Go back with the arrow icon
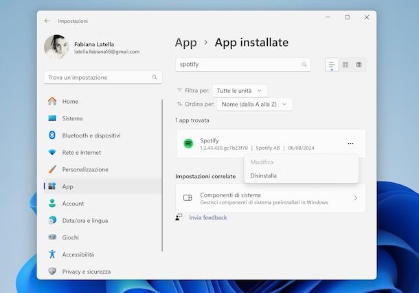Viewport: 419px width, 293px height. 47,21
